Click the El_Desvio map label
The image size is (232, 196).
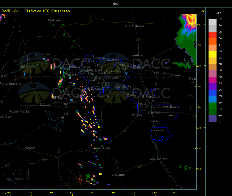(x=60, y=98)
